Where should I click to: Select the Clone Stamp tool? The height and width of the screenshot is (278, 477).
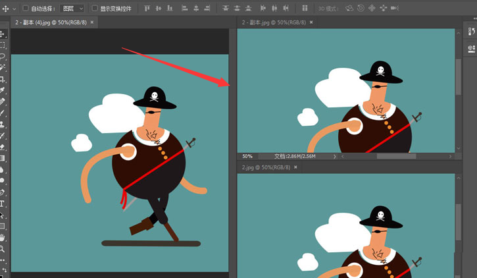[3, 125]
